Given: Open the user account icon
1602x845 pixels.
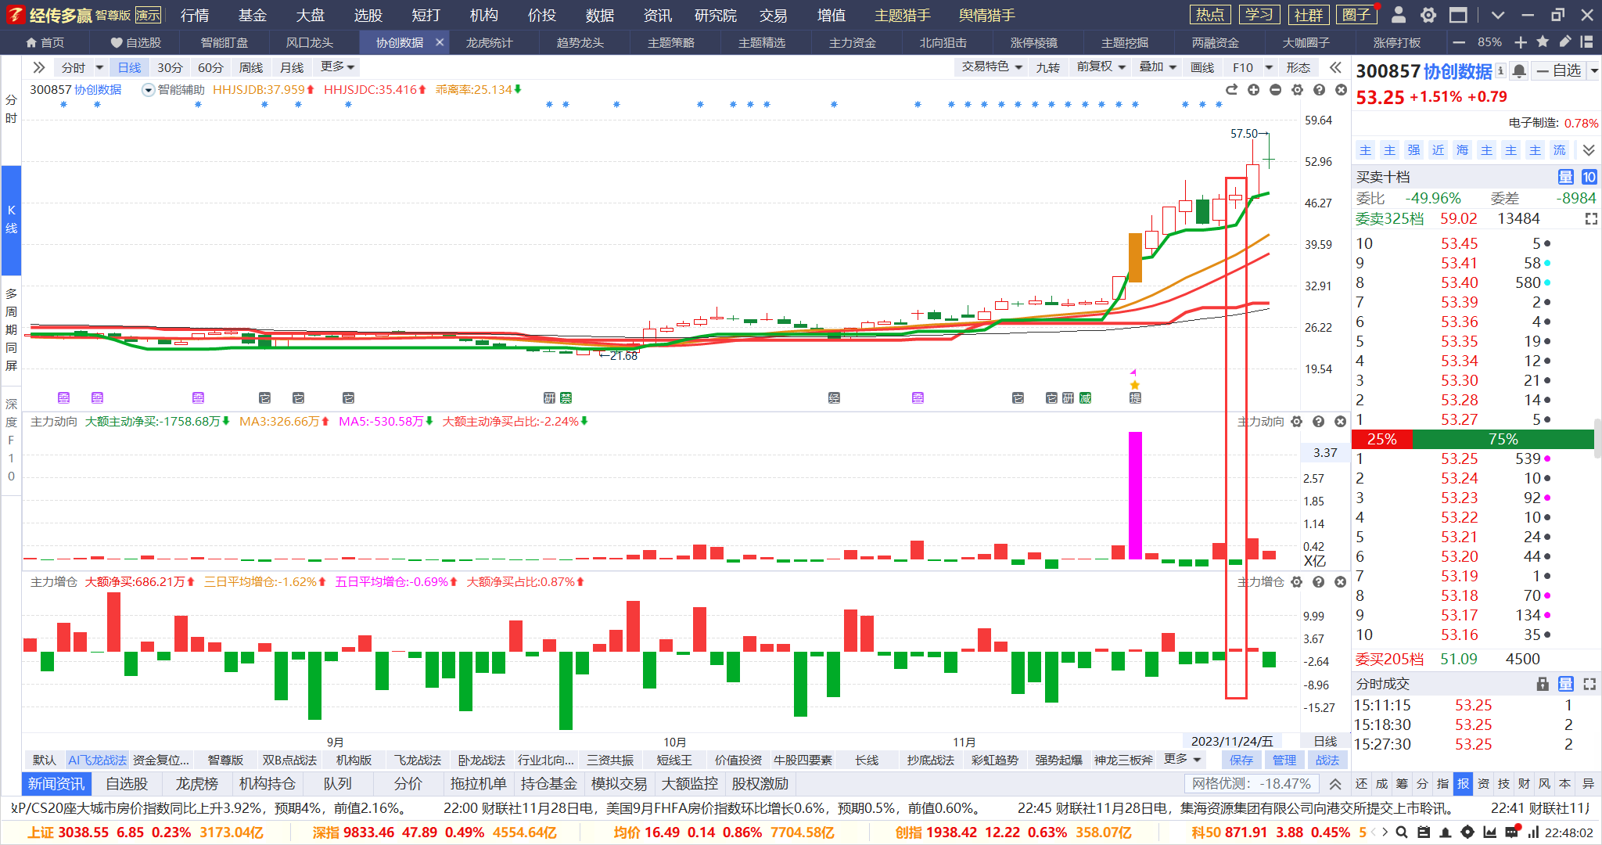Looking at the screenshot, I should pos(1399,15).
